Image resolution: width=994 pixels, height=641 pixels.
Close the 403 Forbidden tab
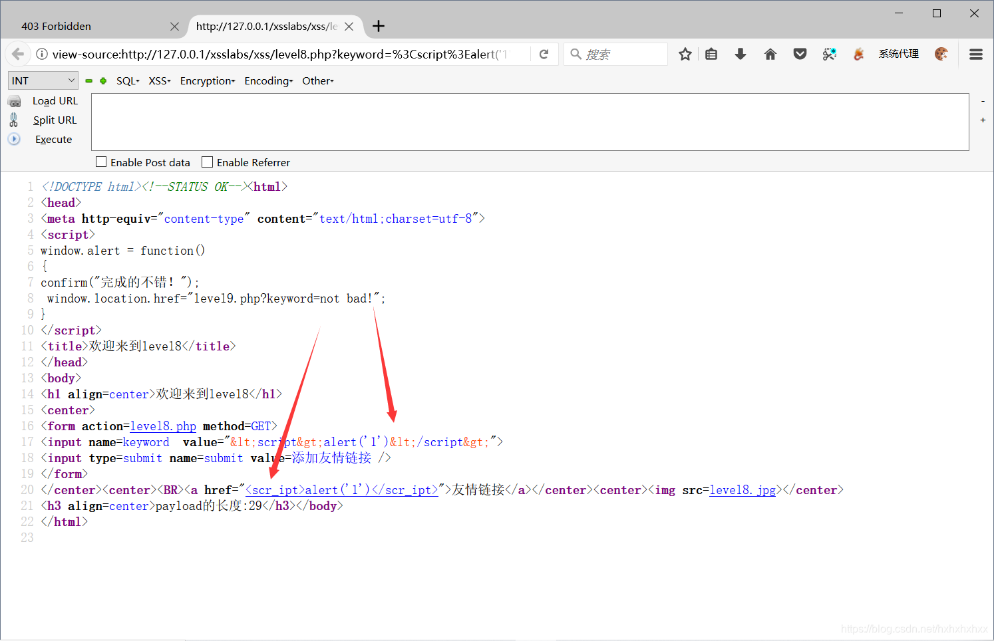tap(174, 27)
